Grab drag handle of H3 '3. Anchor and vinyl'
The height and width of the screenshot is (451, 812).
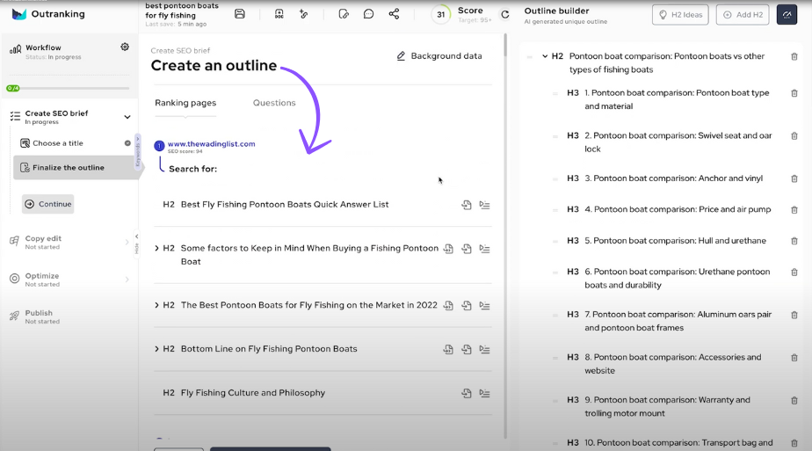pyautogui.click(x=555, y=178)
